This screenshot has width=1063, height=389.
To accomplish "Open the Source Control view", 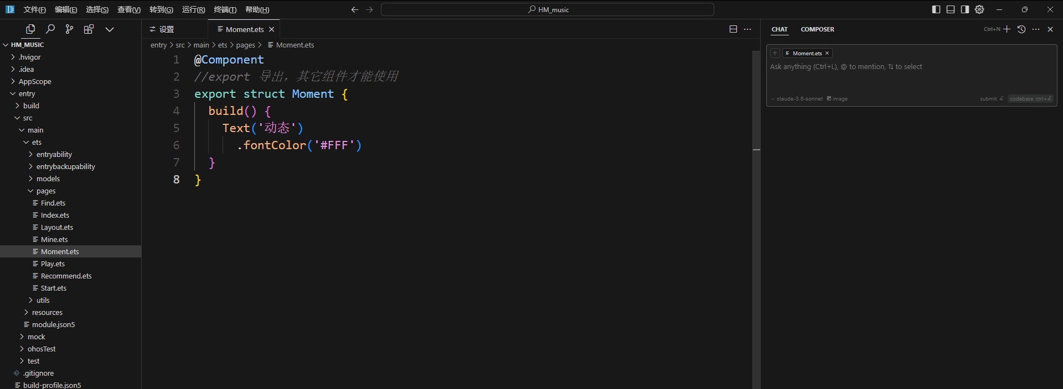I will click(69, 29).
